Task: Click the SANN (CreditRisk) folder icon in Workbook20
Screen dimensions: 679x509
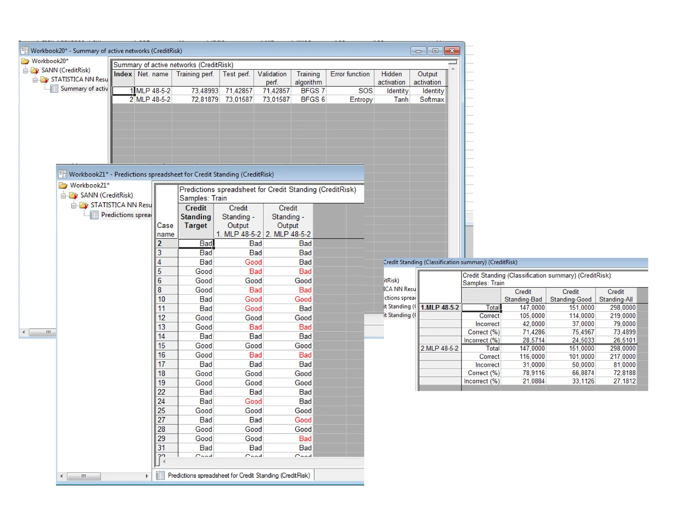Action: pyautogui.click(x=35, y=70)
